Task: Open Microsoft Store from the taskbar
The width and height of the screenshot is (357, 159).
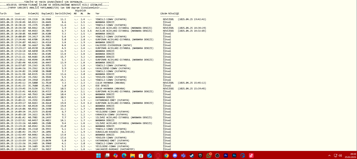Action: coord(141,155)
